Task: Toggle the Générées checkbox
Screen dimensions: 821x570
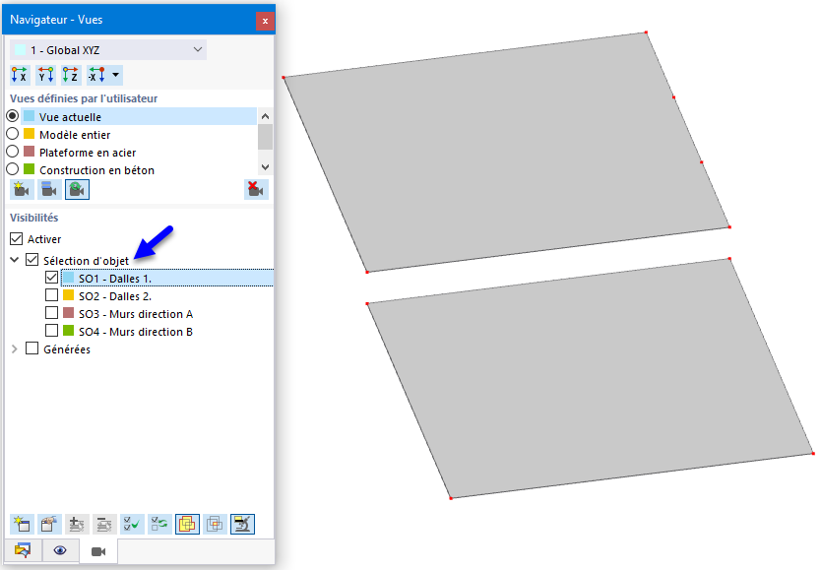Action: [x=32, y=348]
